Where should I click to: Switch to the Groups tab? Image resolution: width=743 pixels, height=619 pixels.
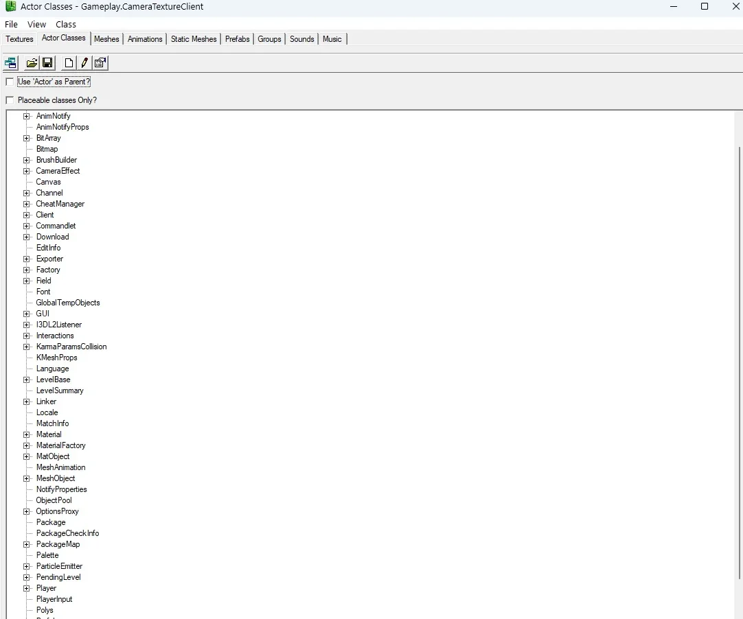(270, 39)
